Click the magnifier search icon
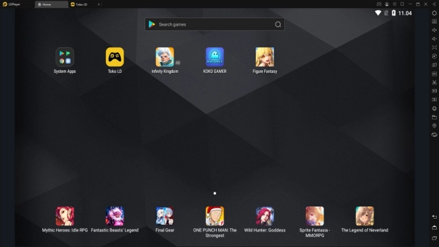439x247 pixels. (x=278, y=24)
